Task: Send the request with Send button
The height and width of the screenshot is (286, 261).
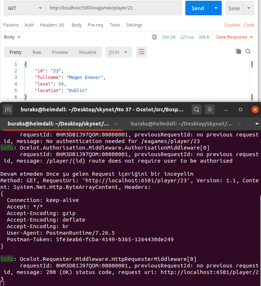Action: (x=198, y=8)
